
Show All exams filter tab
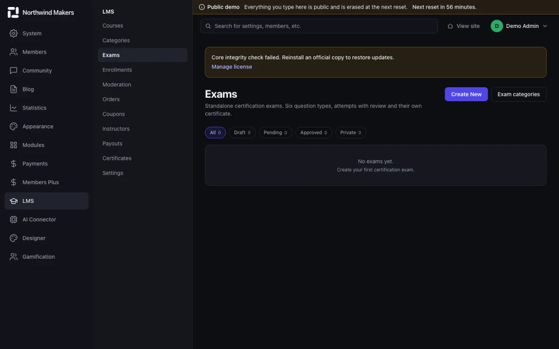[x=215, y=133]
